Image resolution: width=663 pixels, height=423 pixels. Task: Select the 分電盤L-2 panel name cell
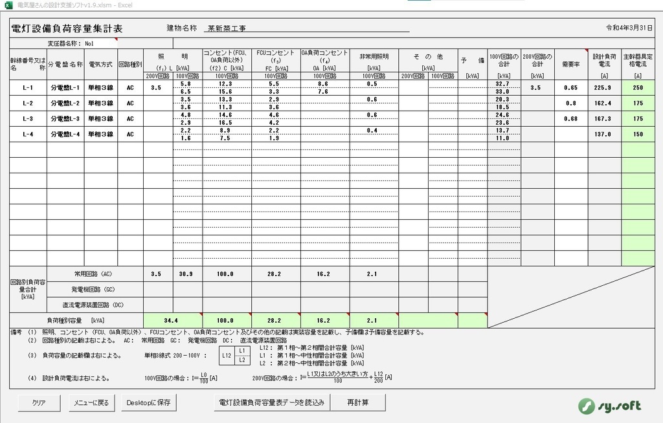point(65,103)
